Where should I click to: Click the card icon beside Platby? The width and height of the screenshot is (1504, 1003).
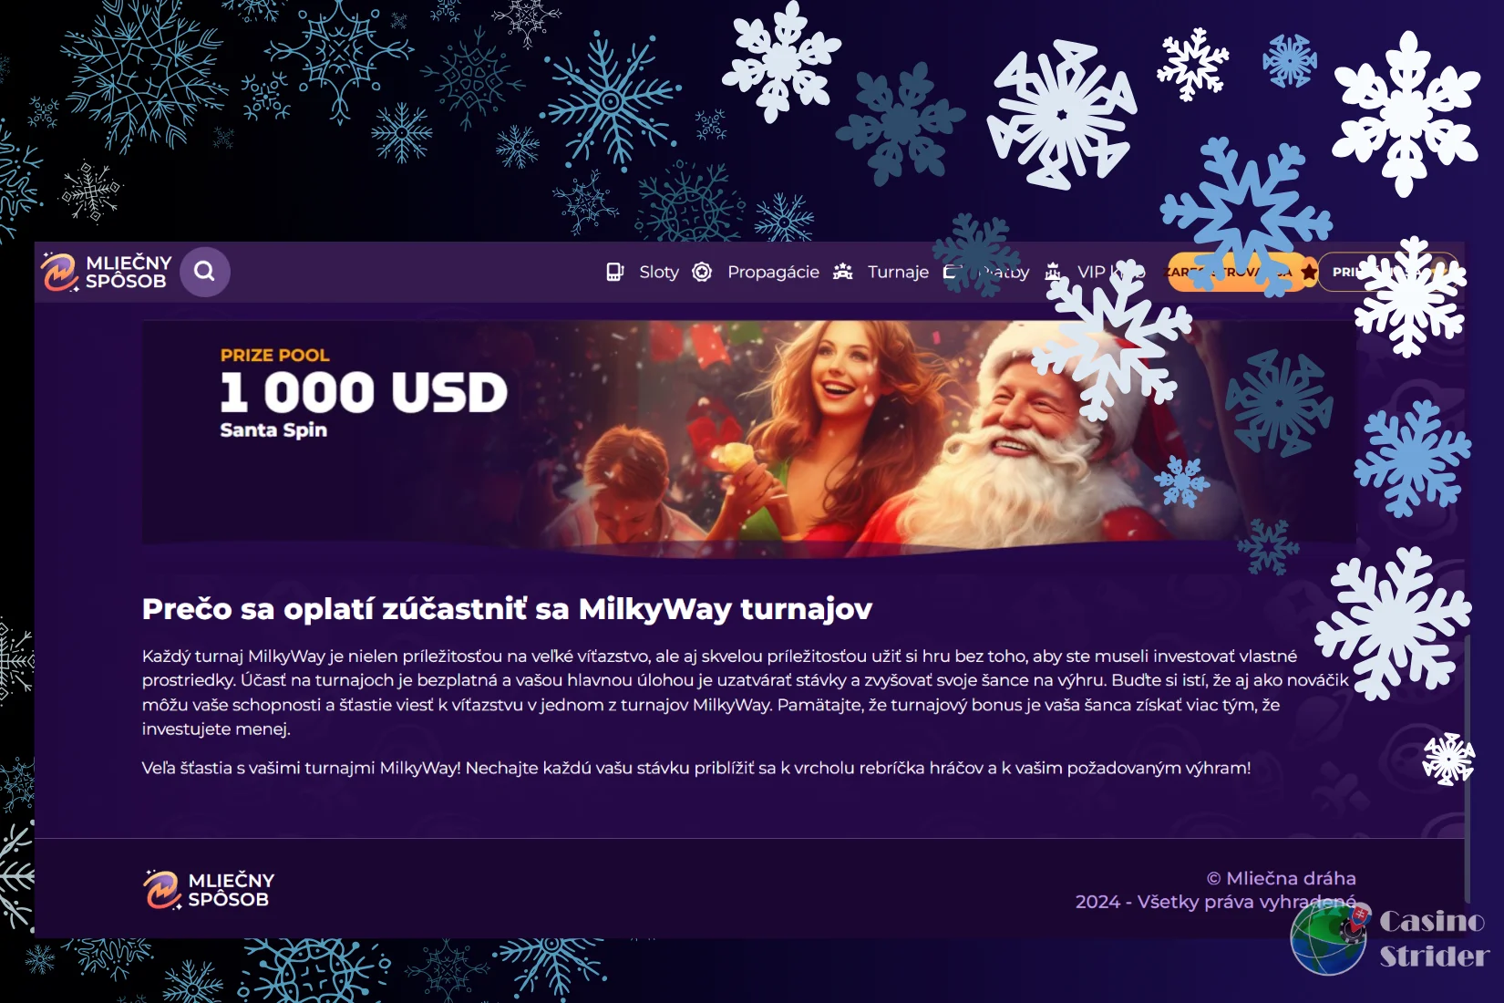pyautogui.click(x=953, y=272)
